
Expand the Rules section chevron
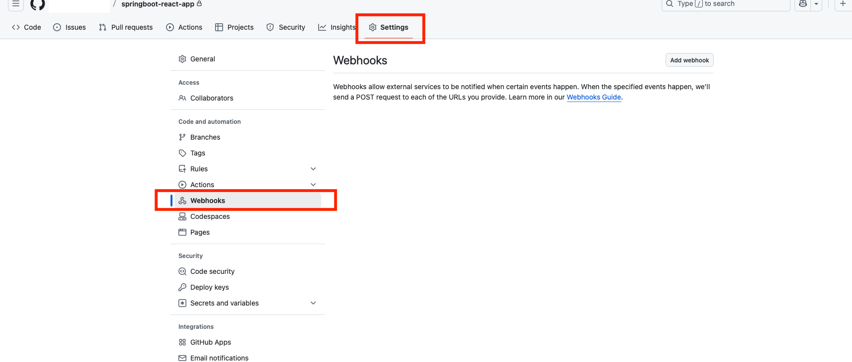(x=313, y=169)
